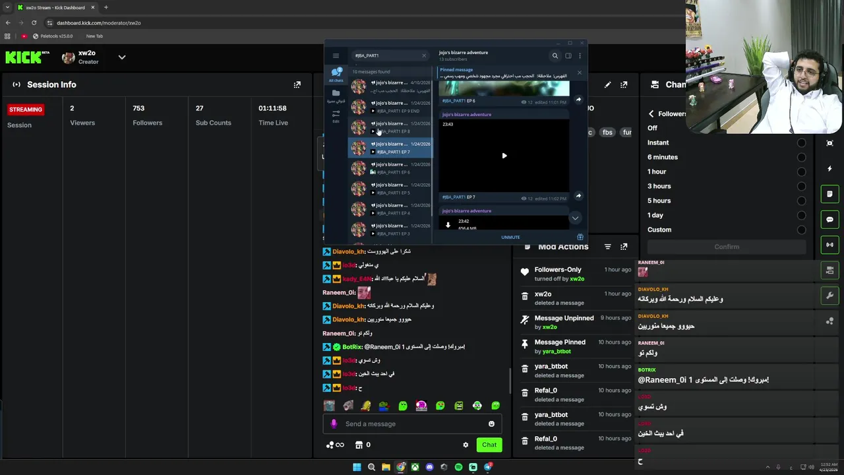Open lightning quick actions in right sidebar
Screen dimensions: 844x475
829,169
